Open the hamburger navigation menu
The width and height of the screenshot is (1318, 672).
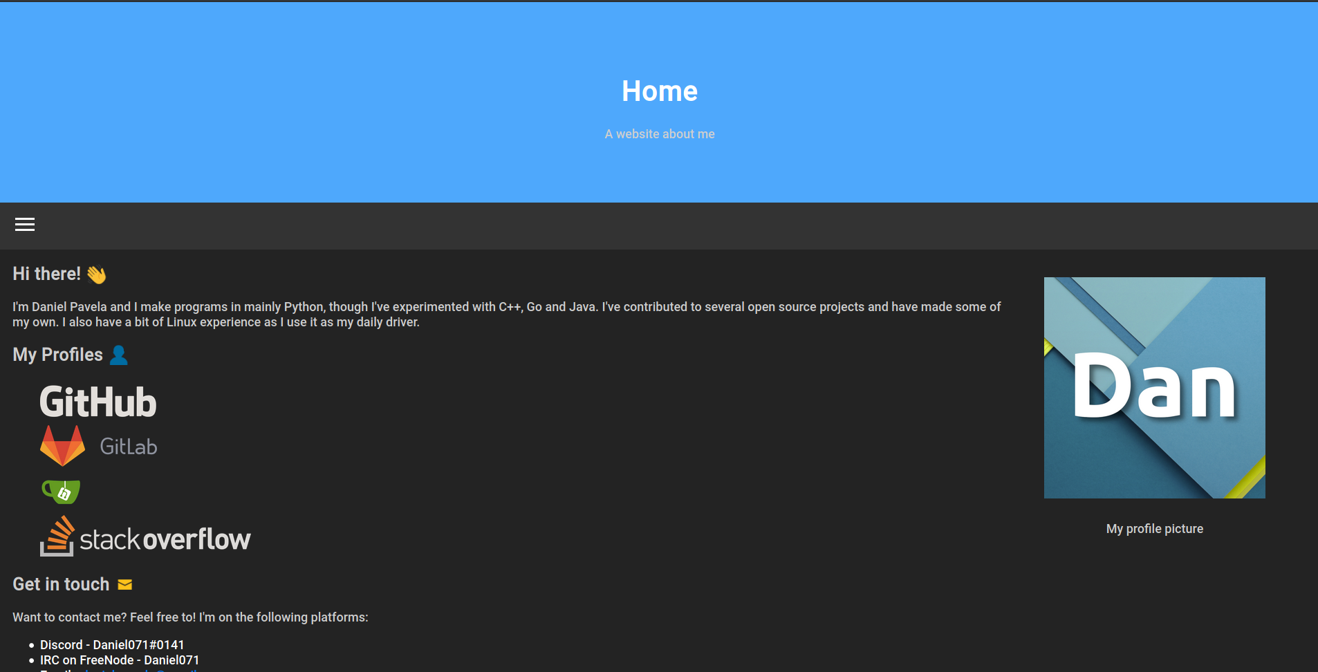pyautogui.click(x=25, y=225)
